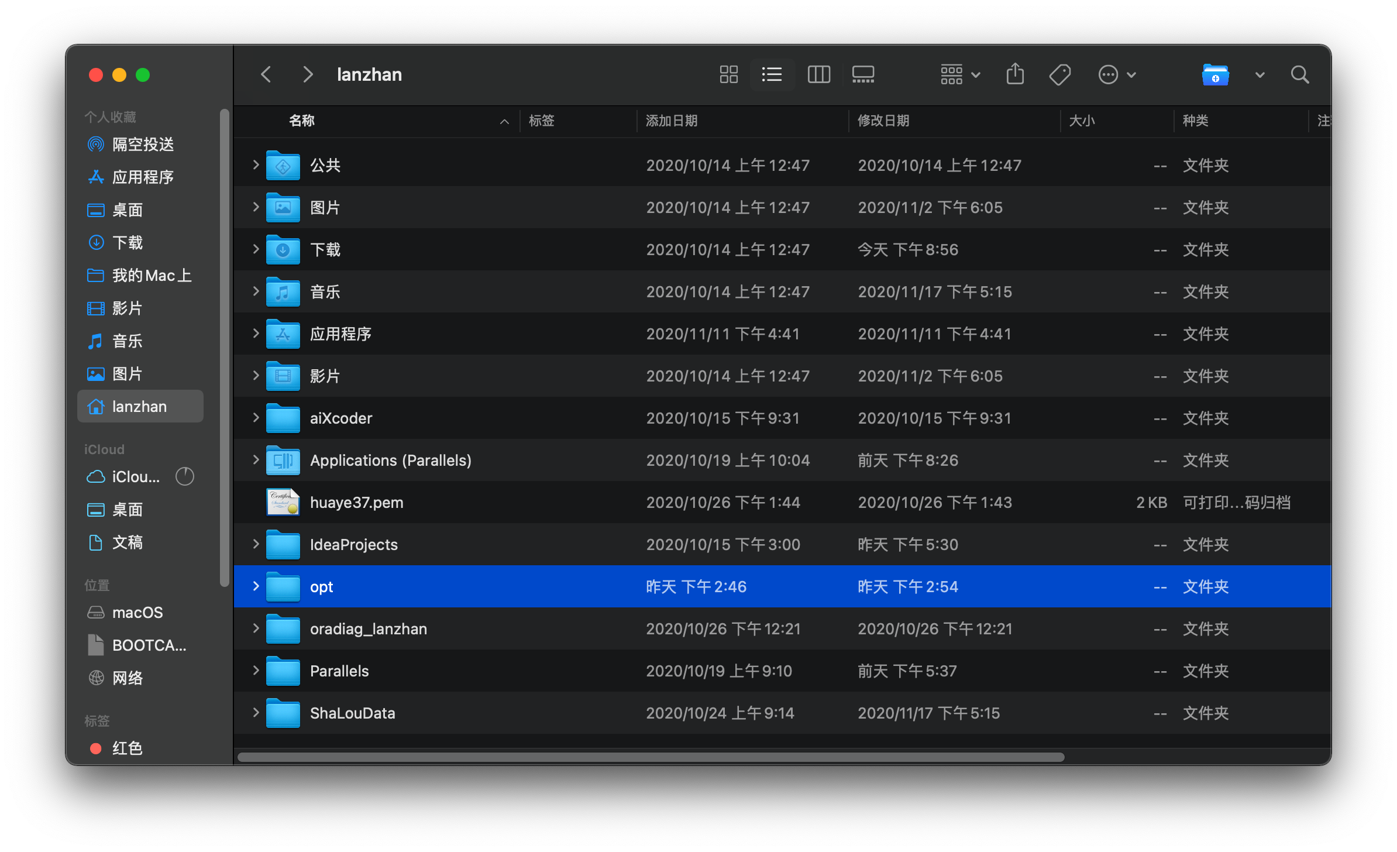Viewport: 1397px width, 852px height.
Task: Click the blue new folder icon
Action: [1215, 74]
